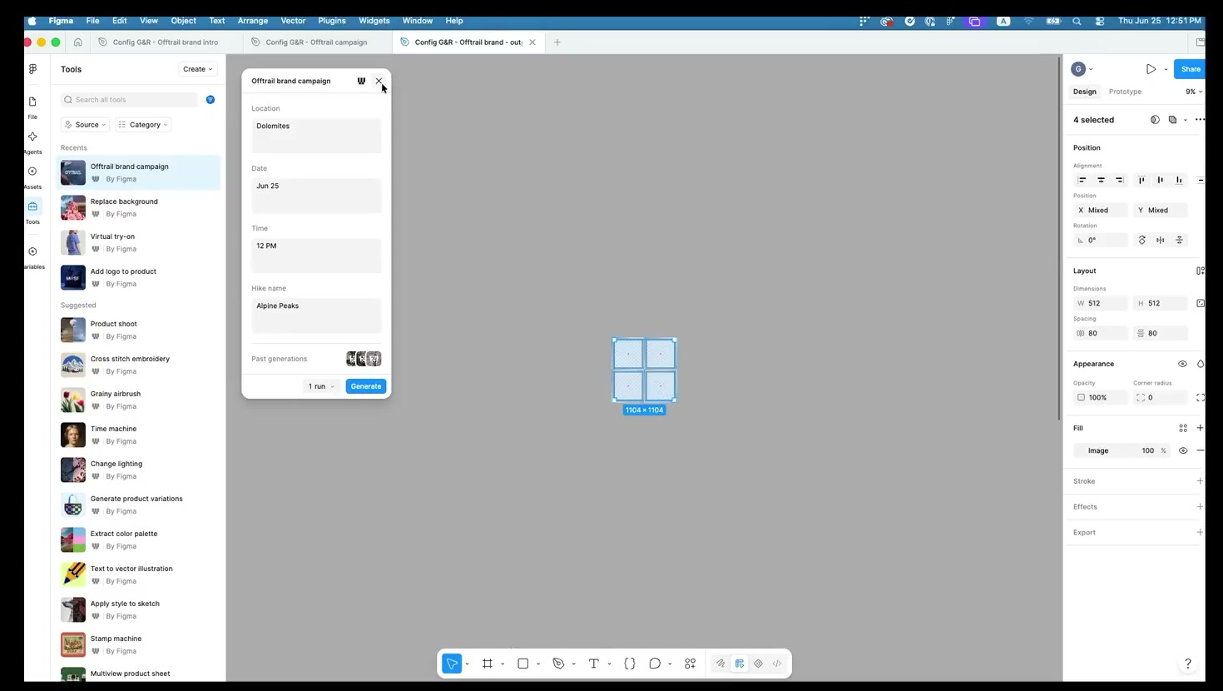This screenshot has height=691, width=1223.
Task: Flip horizontal icon in Rotation row
Action: click(x=1161, y=240)
